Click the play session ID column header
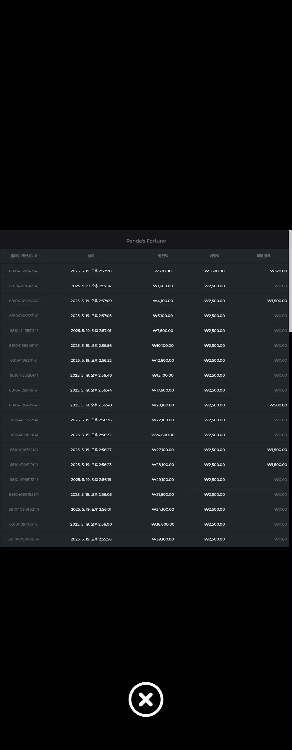292x750 pixels. [x=24, y=256]
